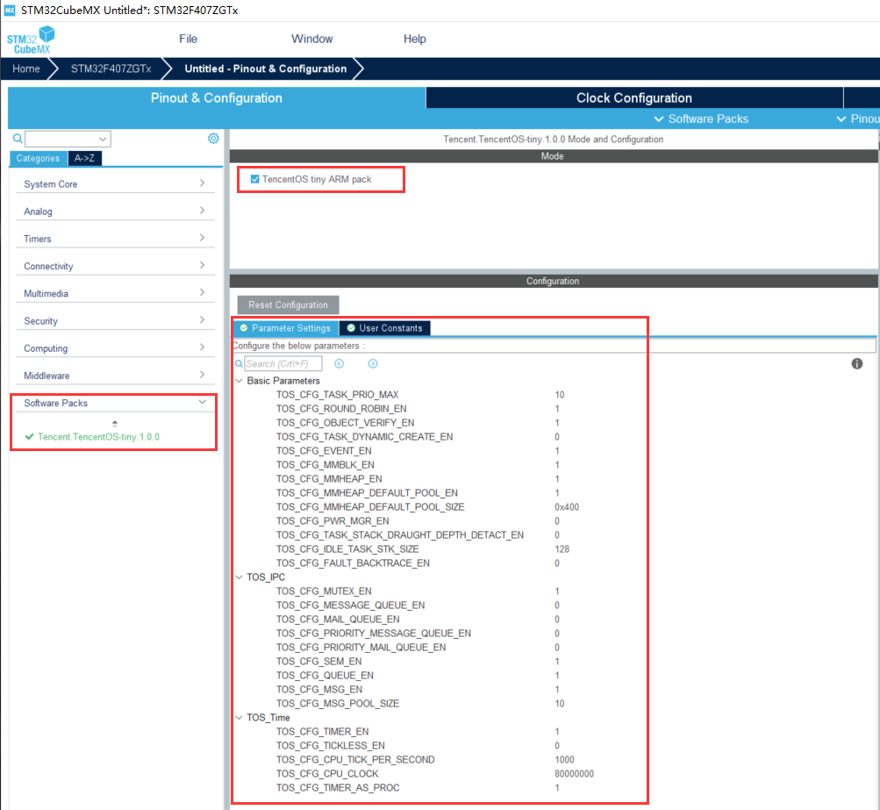
Task: Select the TOS_CFG_IDLE_TASK_STK_SIZE parameter
Action: [x=347, y=549]
